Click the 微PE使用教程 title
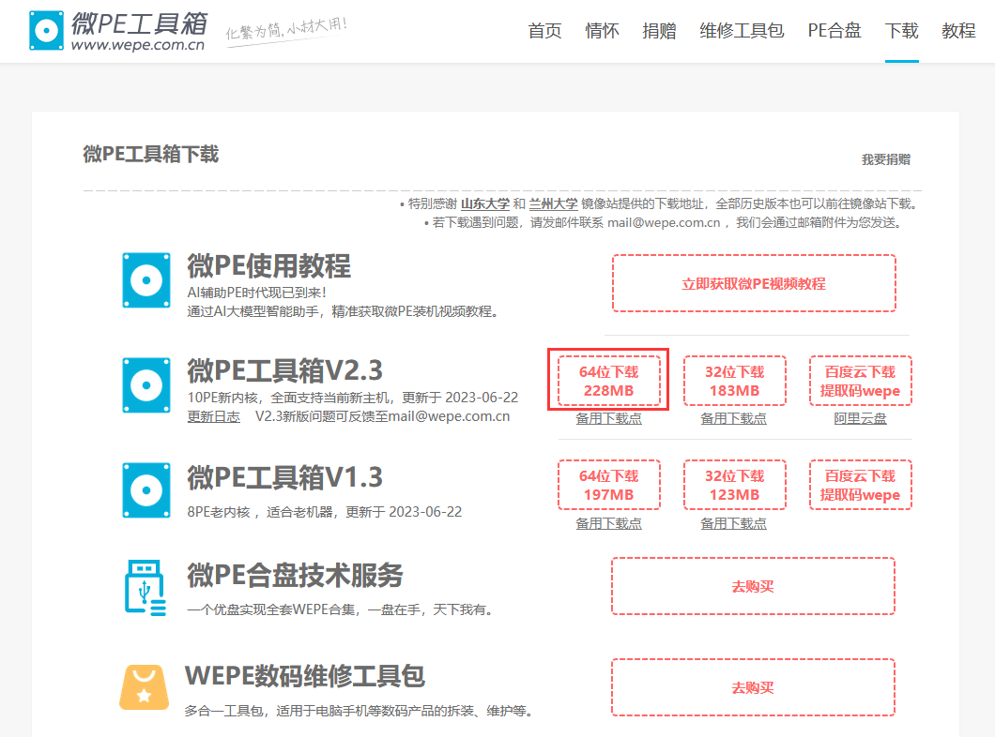Image resolution: width=995 pixels, height=737 pixels. (x=268, y=266)
